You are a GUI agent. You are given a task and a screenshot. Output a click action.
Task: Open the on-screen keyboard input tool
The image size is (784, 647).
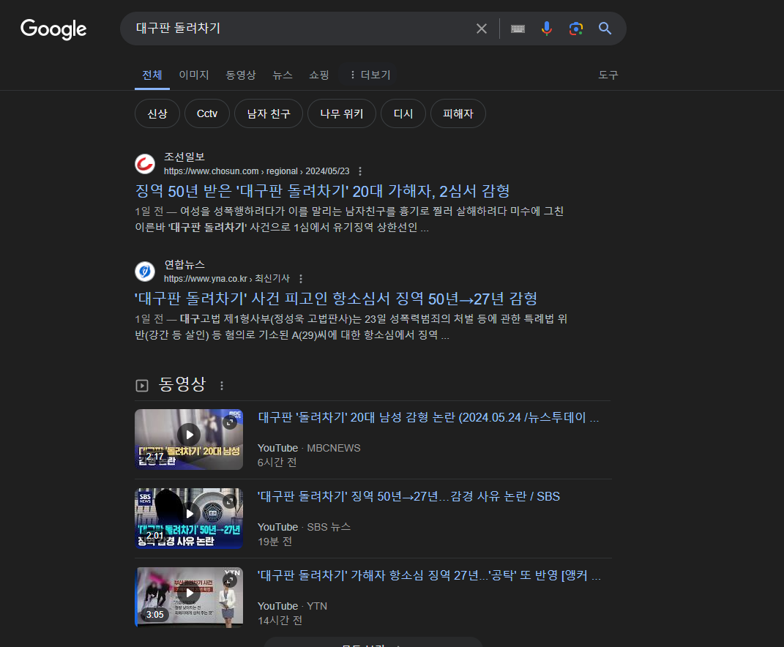tap(518, 29)
